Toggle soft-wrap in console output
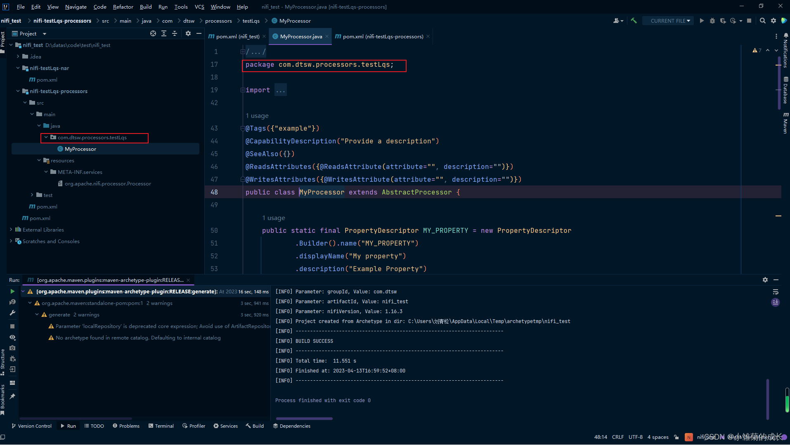790x445 pixels. [776, 292]
